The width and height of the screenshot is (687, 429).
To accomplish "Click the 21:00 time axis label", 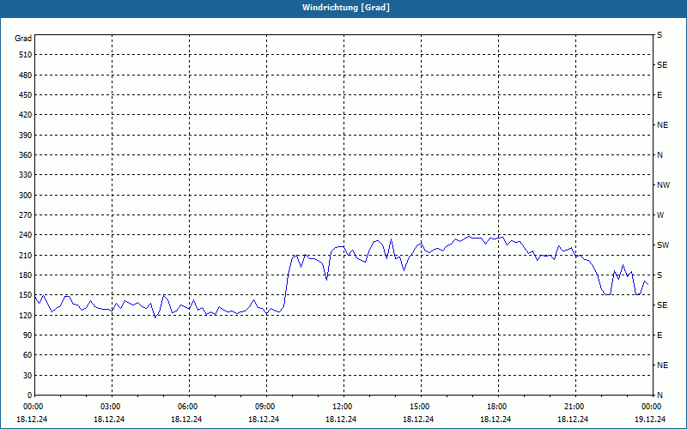I will tap(575, 407).
